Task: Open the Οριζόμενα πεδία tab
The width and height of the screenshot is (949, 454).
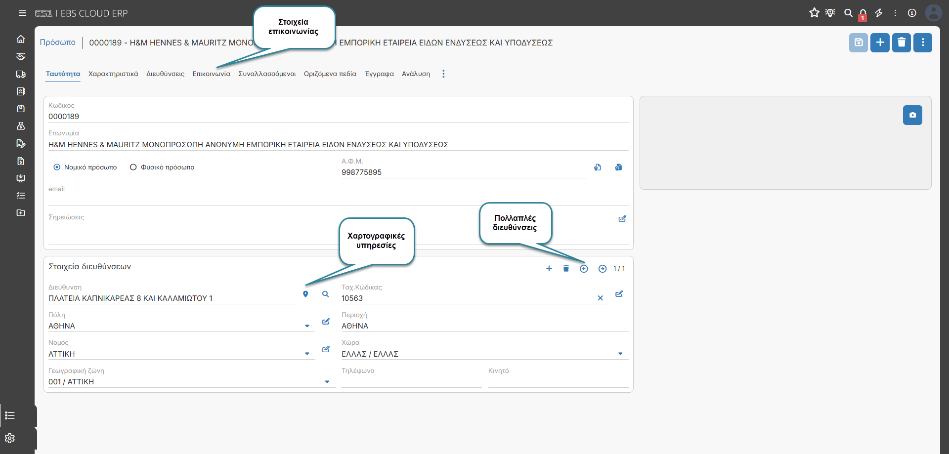Action: [330, 74]
